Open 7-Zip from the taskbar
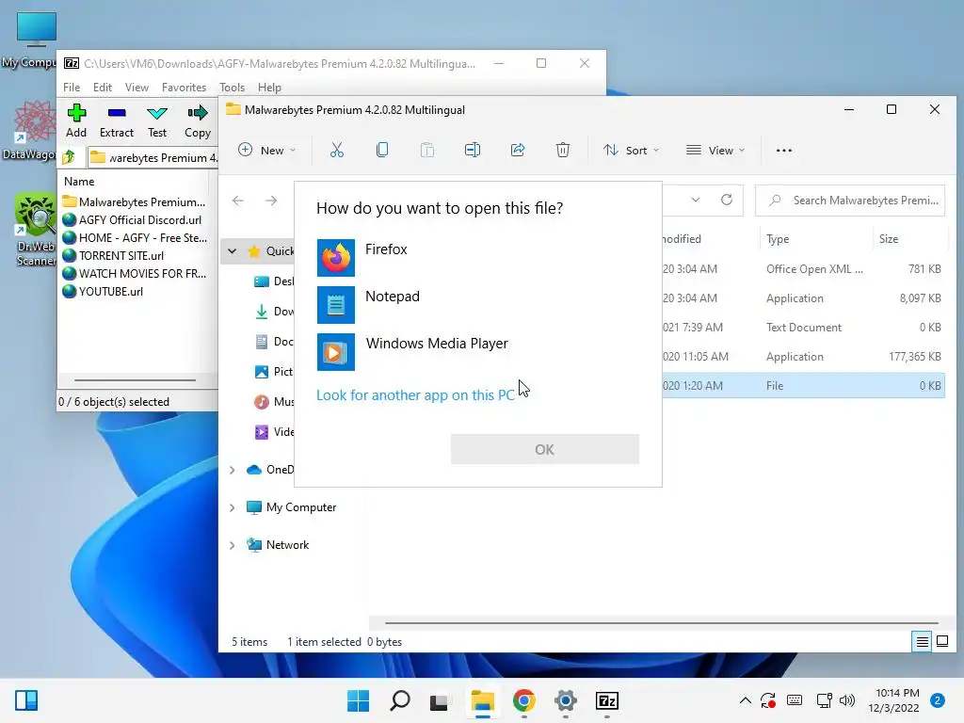This screenshot has width=964, height=723. 607,700
